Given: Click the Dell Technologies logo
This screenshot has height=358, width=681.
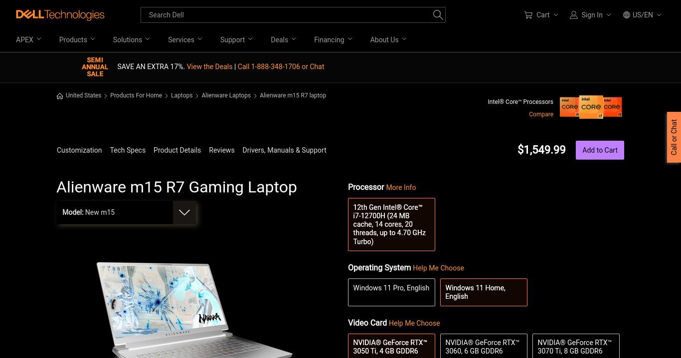Looking at the screenshot, I should [x=60, y=15].
